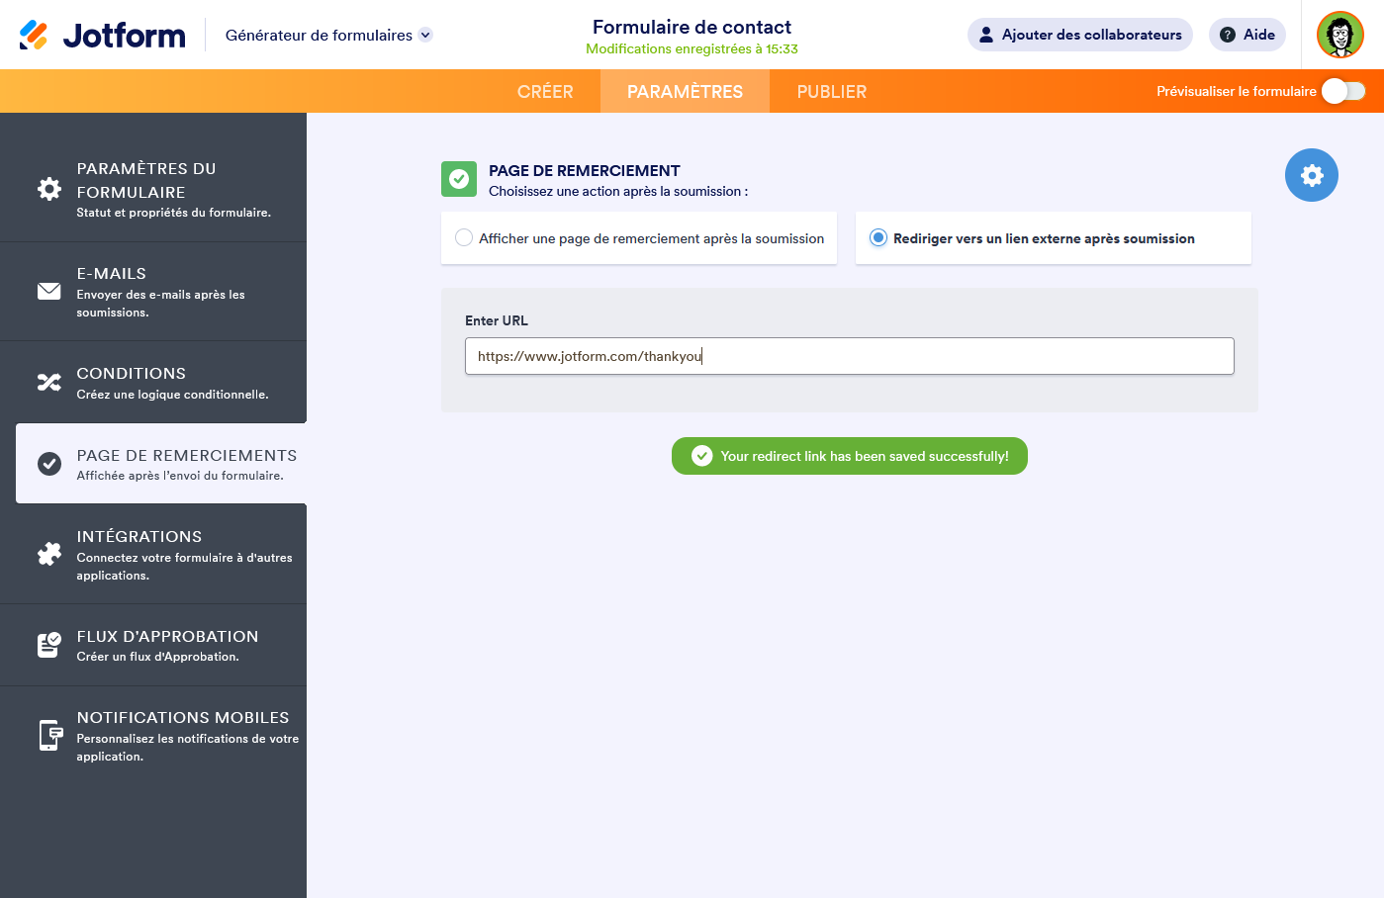The height and width of the screenshot is (898, 1384).
Task: Click the mobile phone Notifications mobiles icon
Action: [x=50, y=735]
